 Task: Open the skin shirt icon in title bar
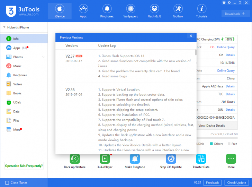pyautogui.click(x=224, y=2)
